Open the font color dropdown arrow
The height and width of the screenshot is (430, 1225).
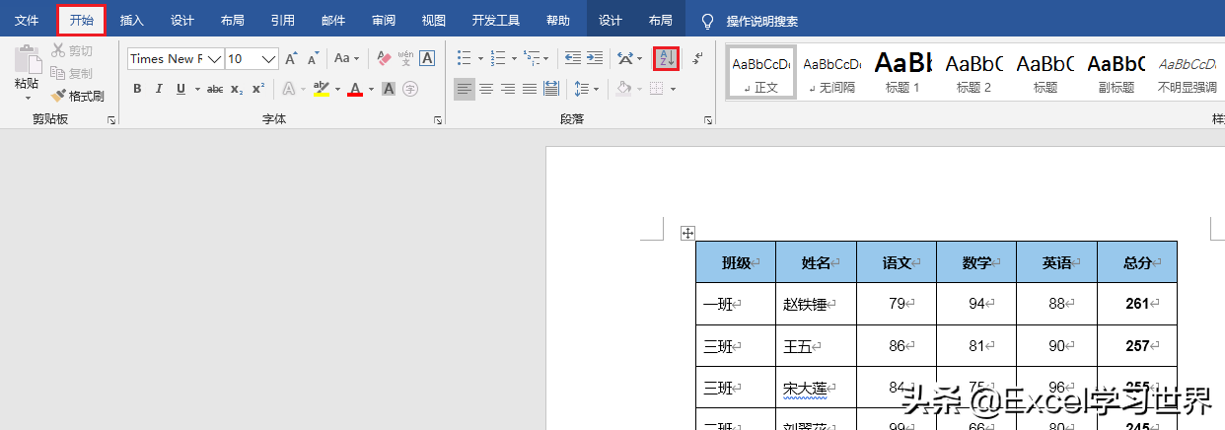pos(371,89)
